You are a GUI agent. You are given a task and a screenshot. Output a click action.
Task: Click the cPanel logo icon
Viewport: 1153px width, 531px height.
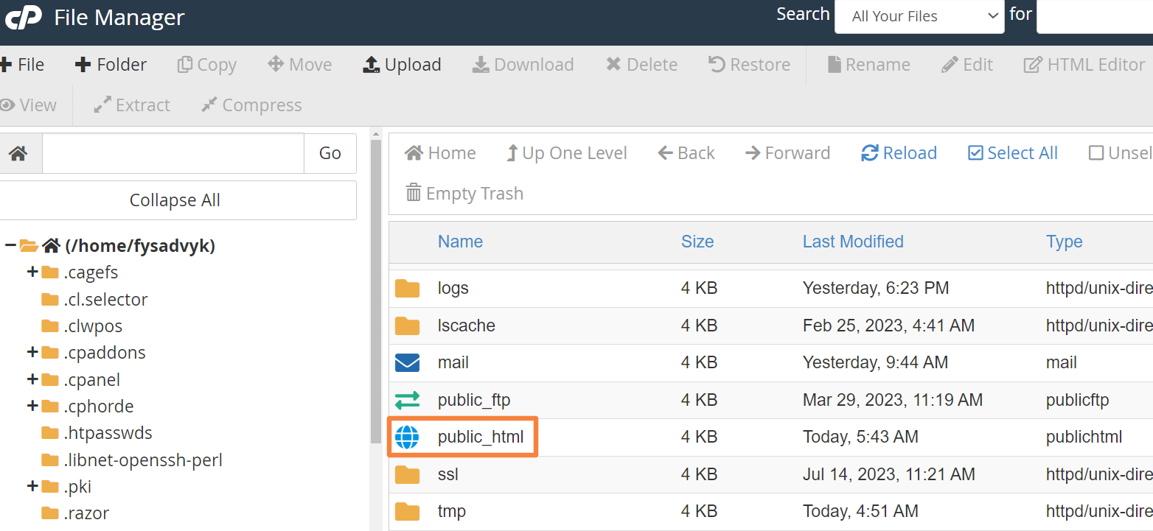pos(24,16)
